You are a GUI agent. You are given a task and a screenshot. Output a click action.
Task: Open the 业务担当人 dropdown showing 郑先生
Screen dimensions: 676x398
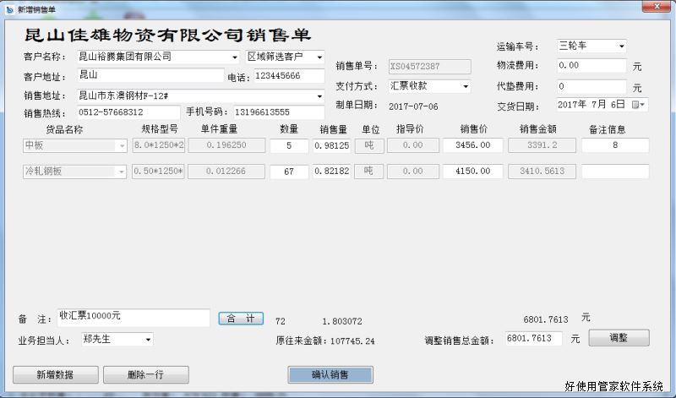tap(148, 340)
